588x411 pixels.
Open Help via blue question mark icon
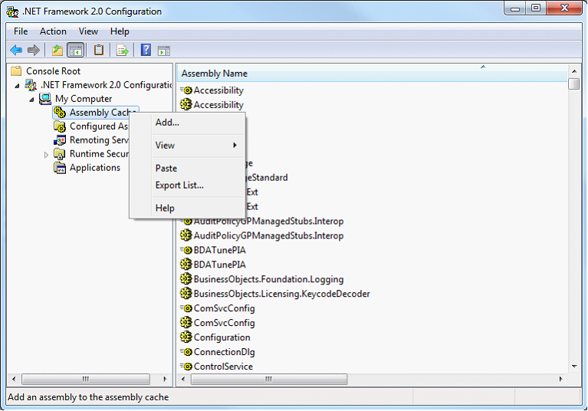click(146, 51)
